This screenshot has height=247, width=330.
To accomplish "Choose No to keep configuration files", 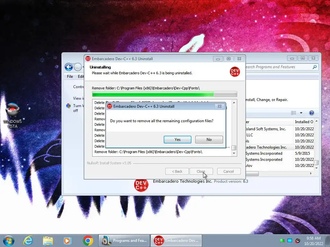I will pos(209,140).
